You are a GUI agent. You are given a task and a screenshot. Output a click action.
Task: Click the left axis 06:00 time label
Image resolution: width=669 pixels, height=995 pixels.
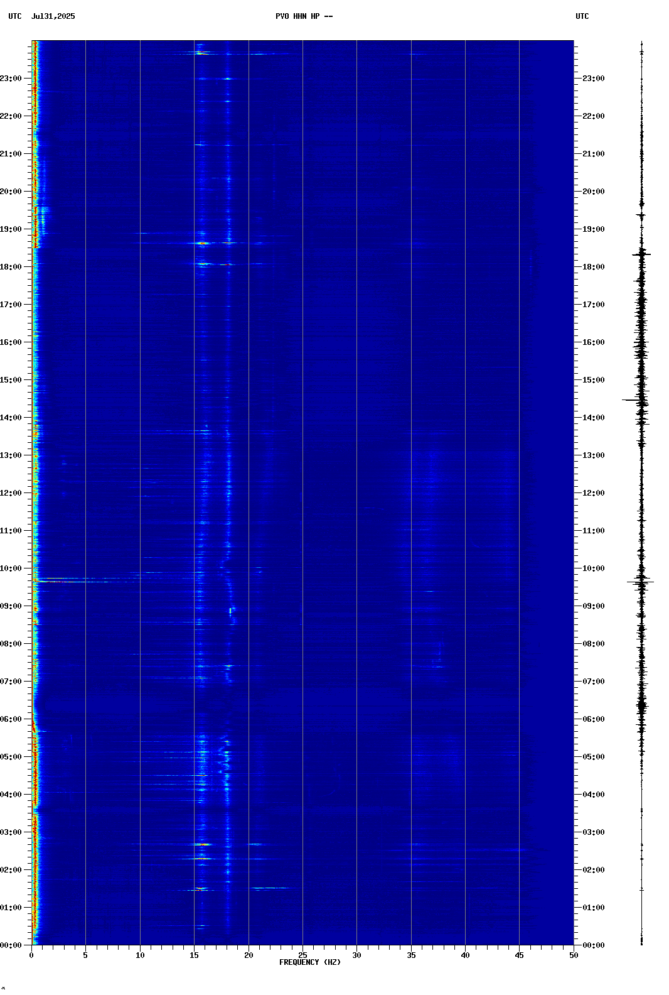[x=11, y=719]
